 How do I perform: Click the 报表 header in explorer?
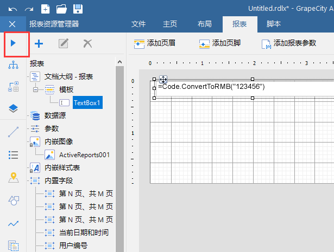pyautogui.click(x=37, y=63)
